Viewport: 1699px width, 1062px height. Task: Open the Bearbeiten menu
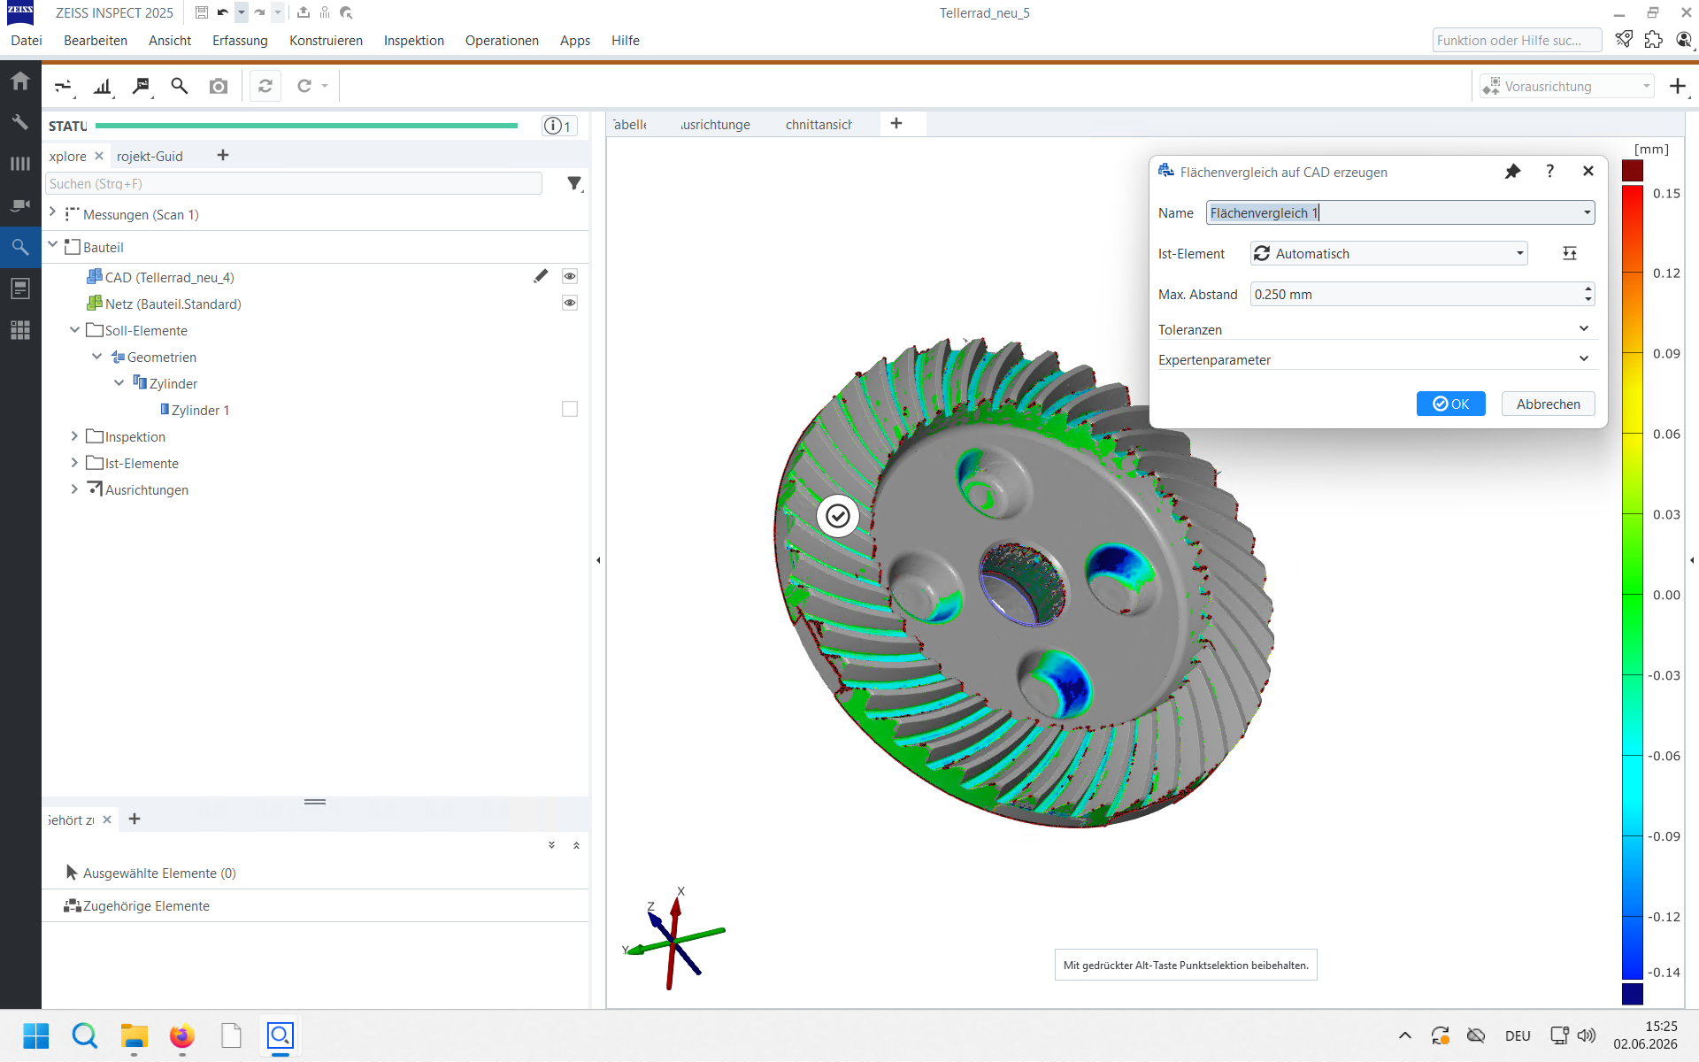96,41
